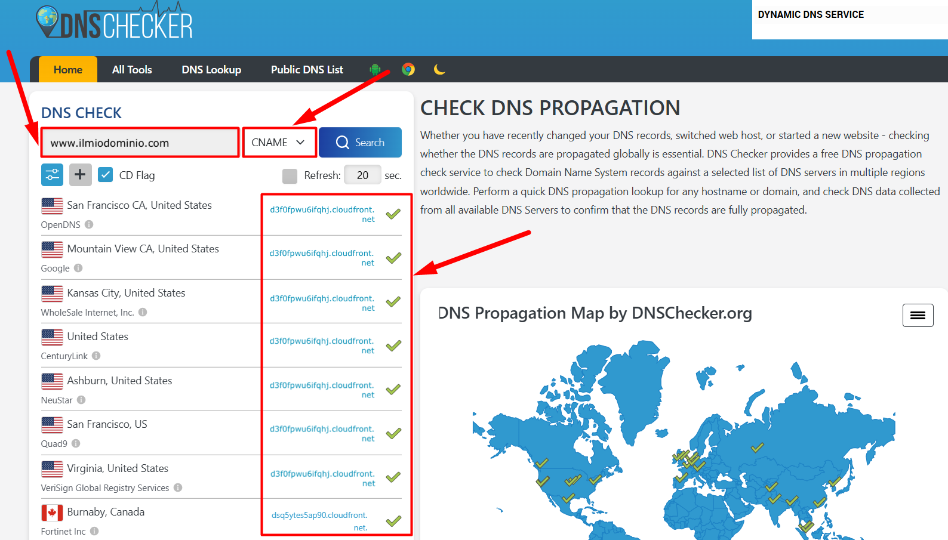
Task: Click OpenDNS info icon
Action: coord(89,224)
